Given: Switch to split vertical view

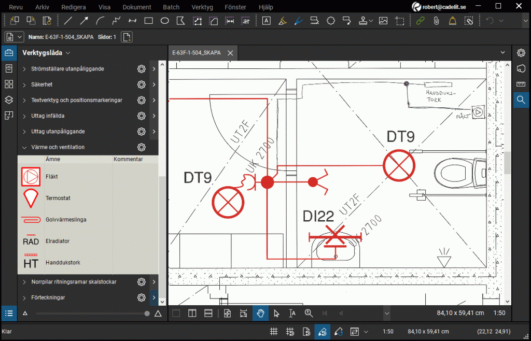Looking at the screenshot, I should coord(192,313).
